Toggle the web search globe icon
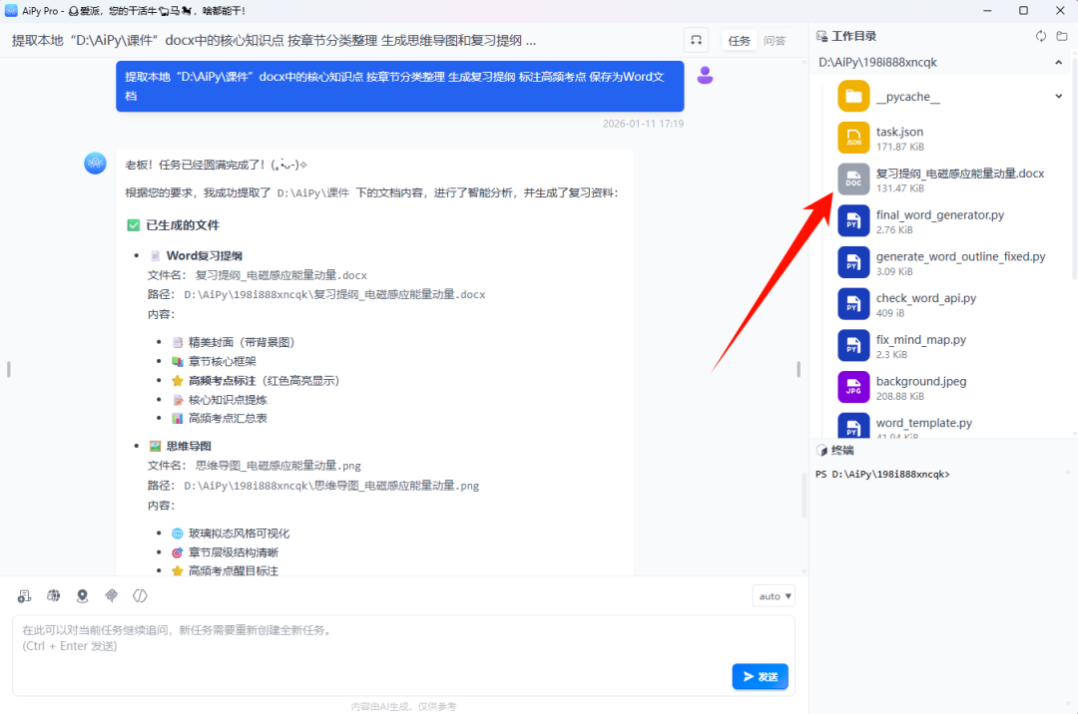Screen dimensions: 1078x714 pos(54,596)
